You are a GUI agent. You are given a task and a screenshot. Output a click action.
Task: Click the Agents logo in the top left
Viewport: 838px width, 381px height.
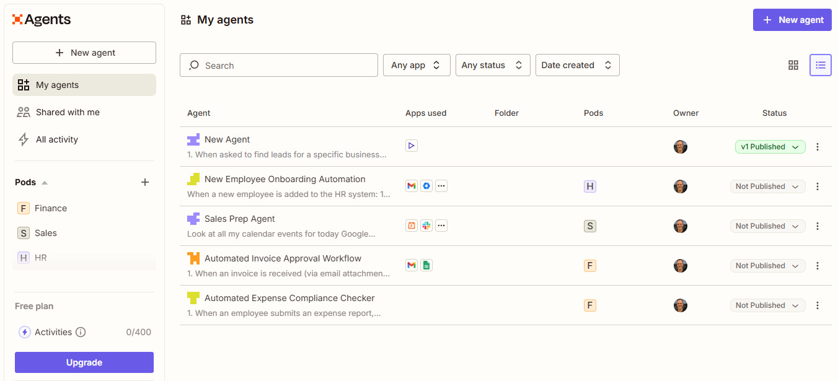(x=42, y=19)
